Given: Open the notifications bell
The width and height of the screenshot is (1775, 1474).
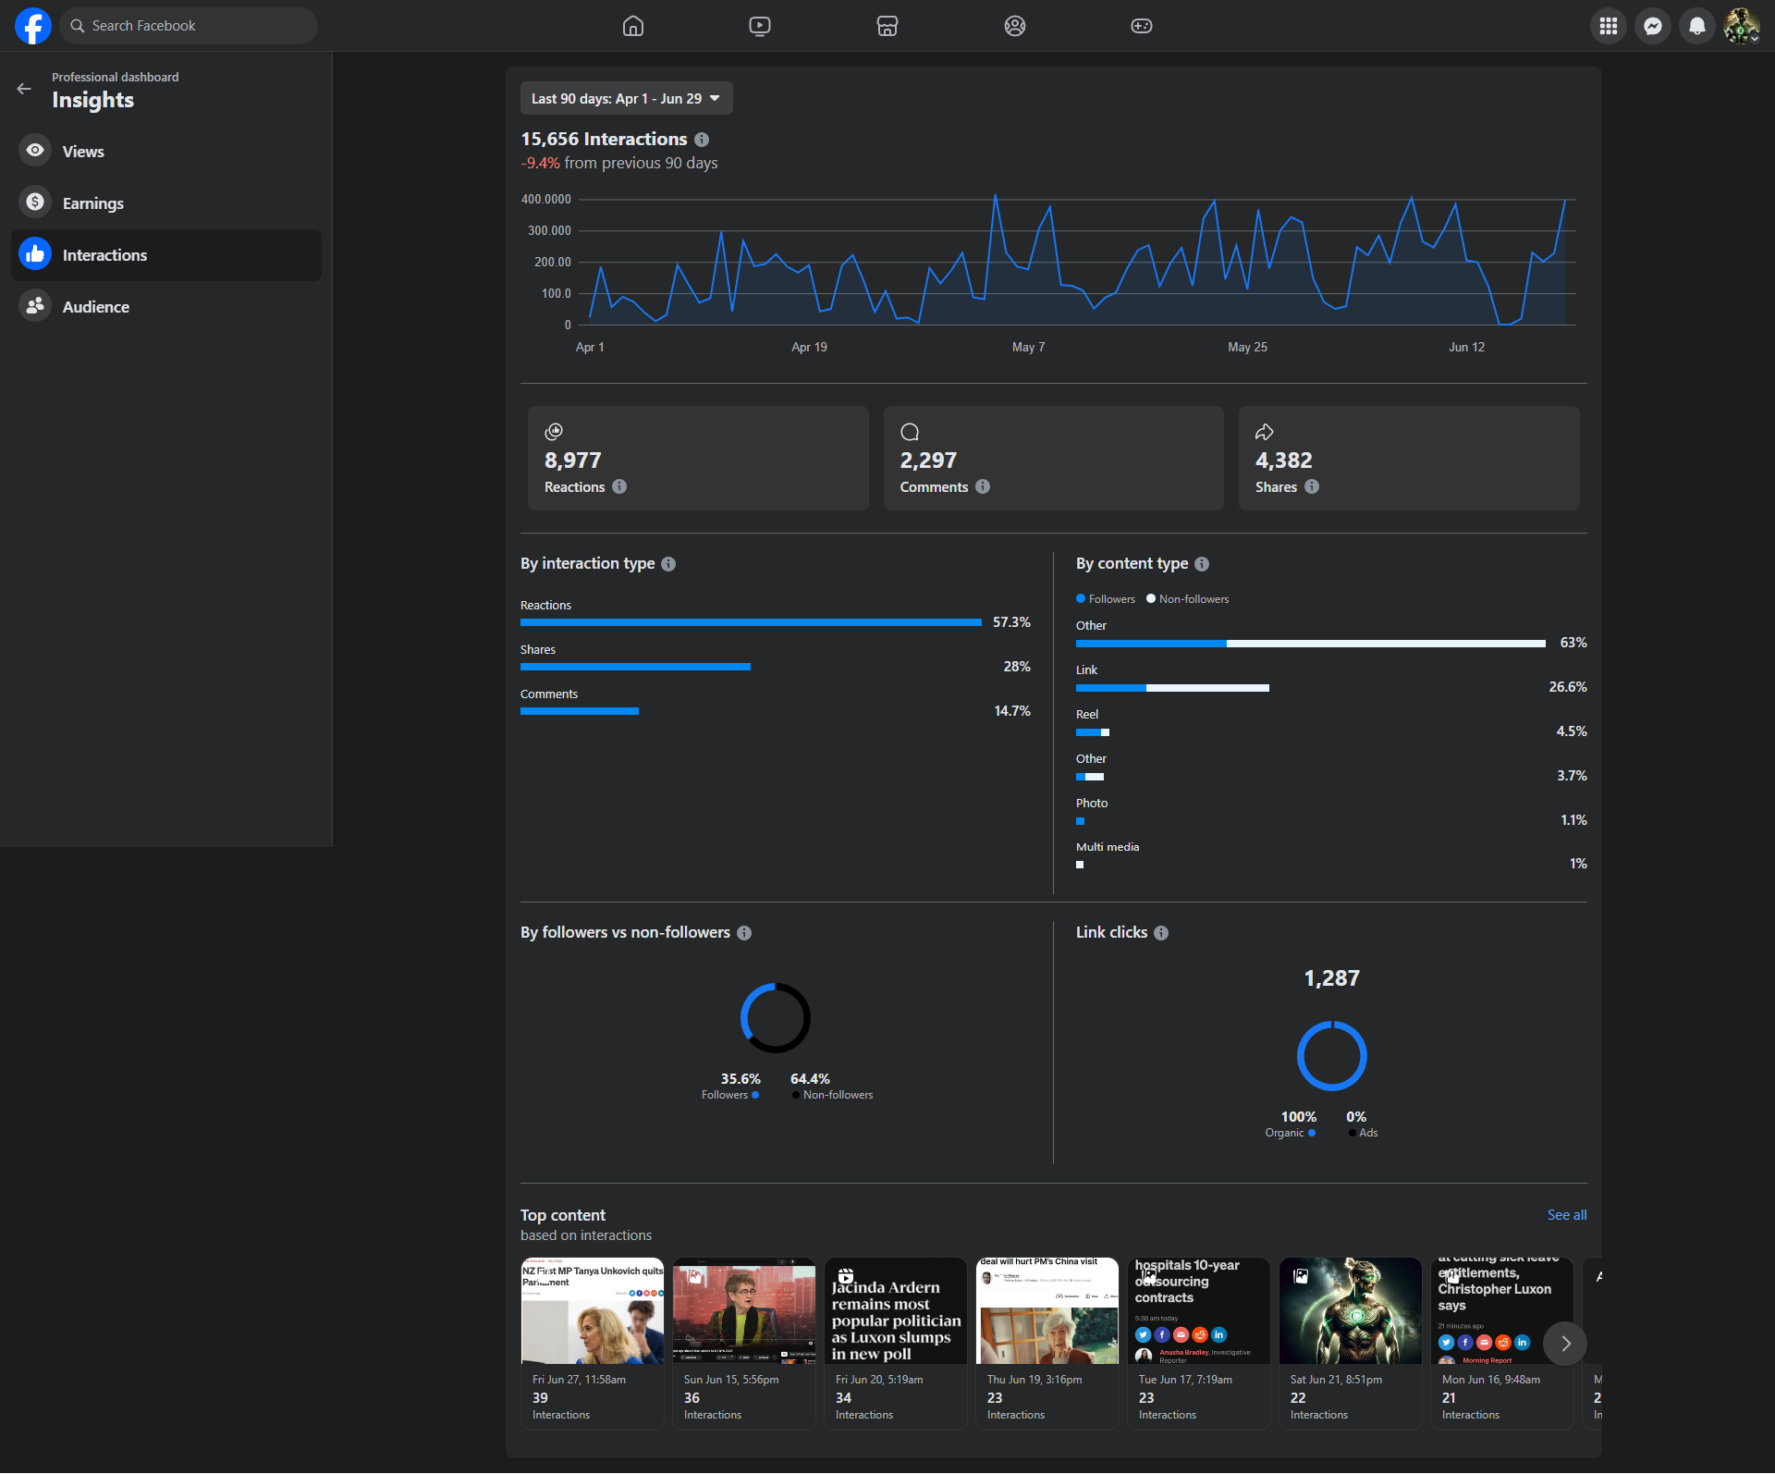Looking at the screenshot, I should point(1697,26).
